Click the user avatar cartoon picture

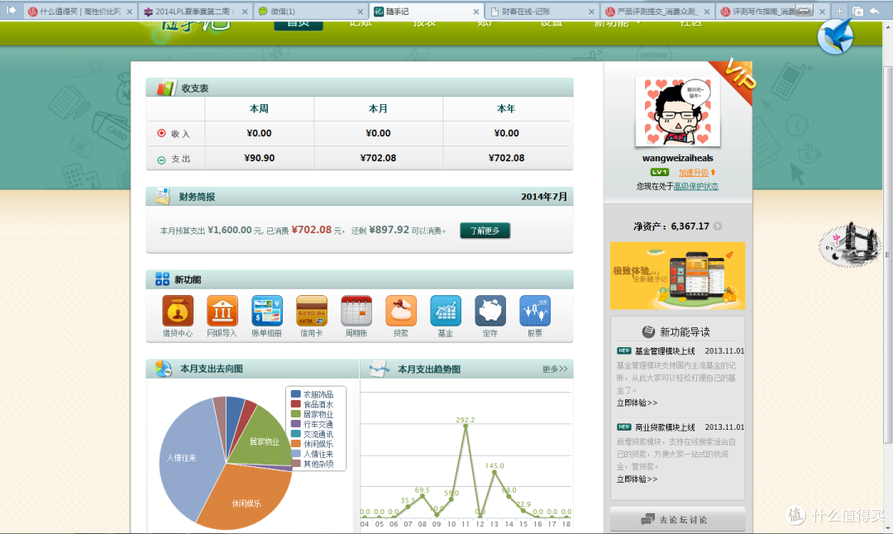pyautogui.click(x=678, y=112)
